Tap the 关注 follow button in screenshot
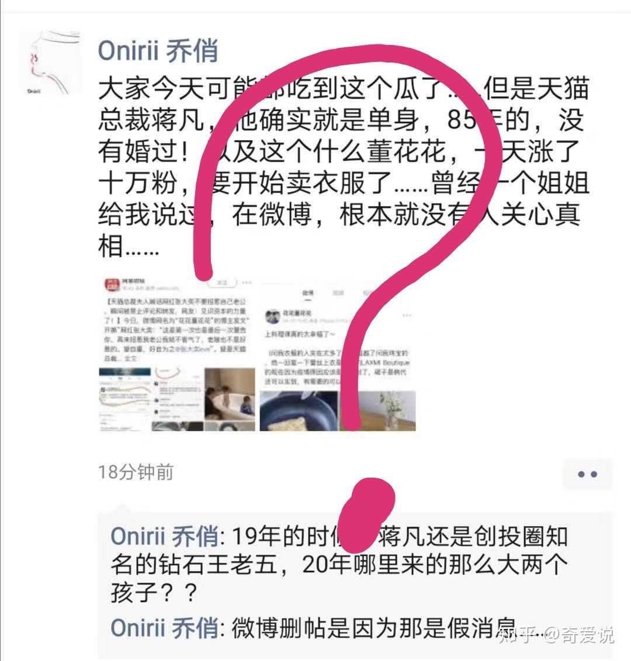The image size is (631, 661). [x=222, y=283]
